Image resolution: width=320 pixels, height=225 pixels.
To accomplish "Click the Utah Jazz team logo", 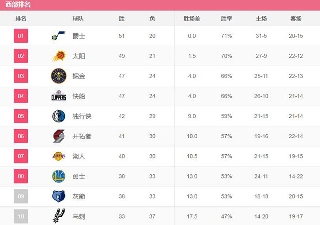I will [59, 36].
